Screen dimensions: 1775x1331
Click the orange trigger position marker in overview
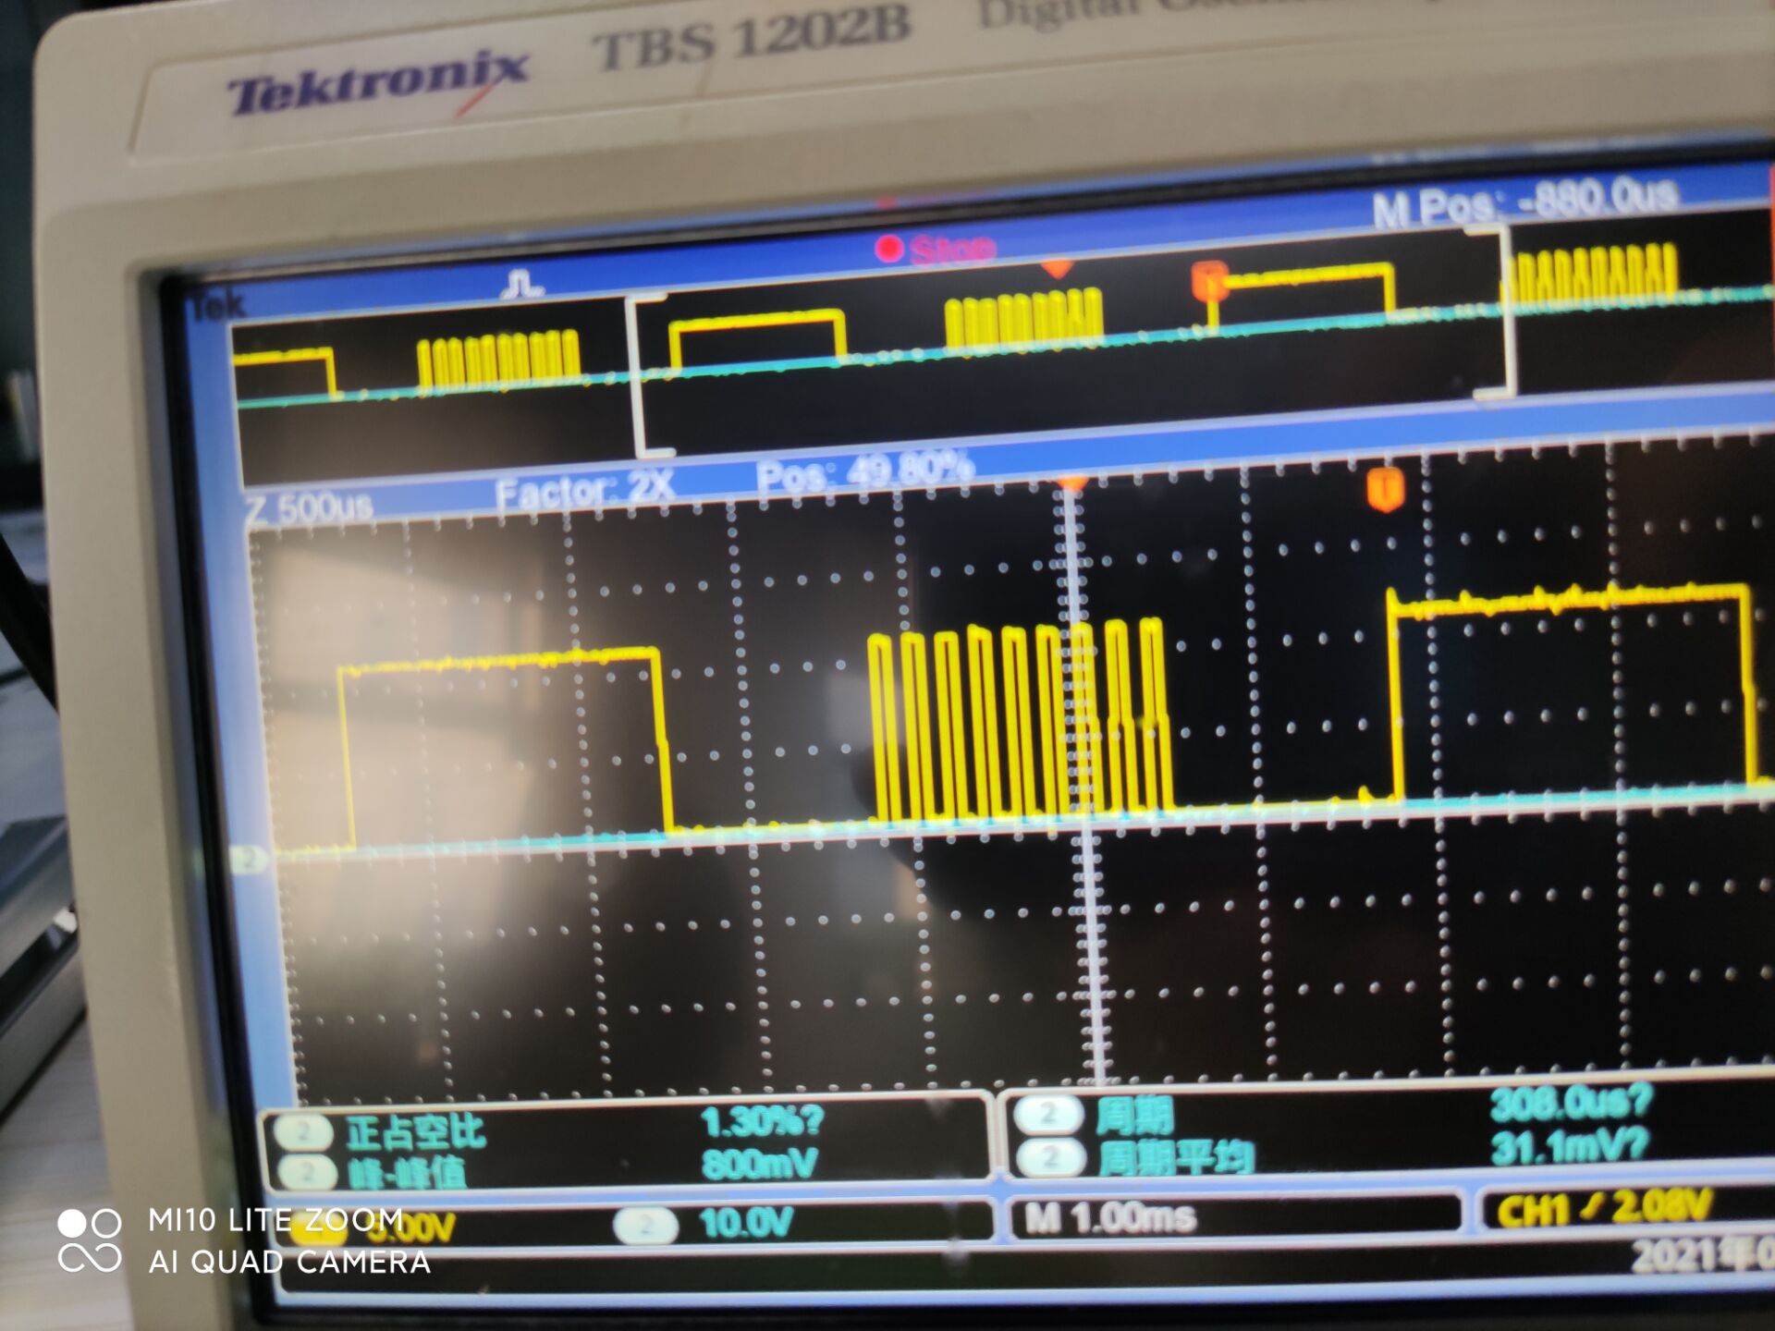1208,281
